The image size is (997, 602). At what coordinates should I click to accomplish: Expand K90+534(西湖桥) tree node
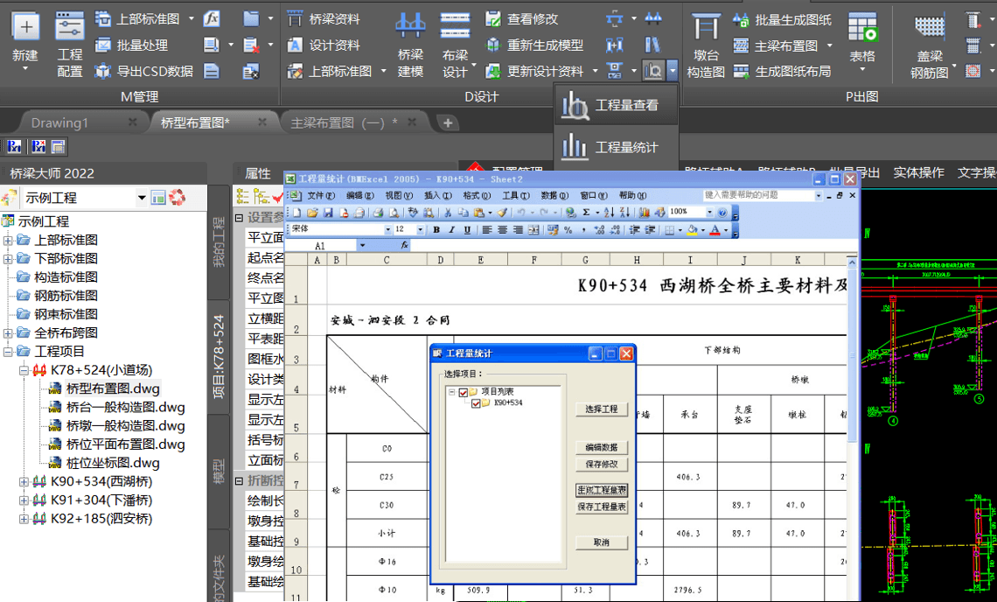(24, 482)
